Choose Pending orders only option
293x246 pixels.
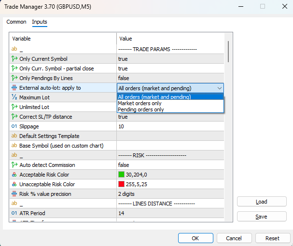[x=170, y=109]
